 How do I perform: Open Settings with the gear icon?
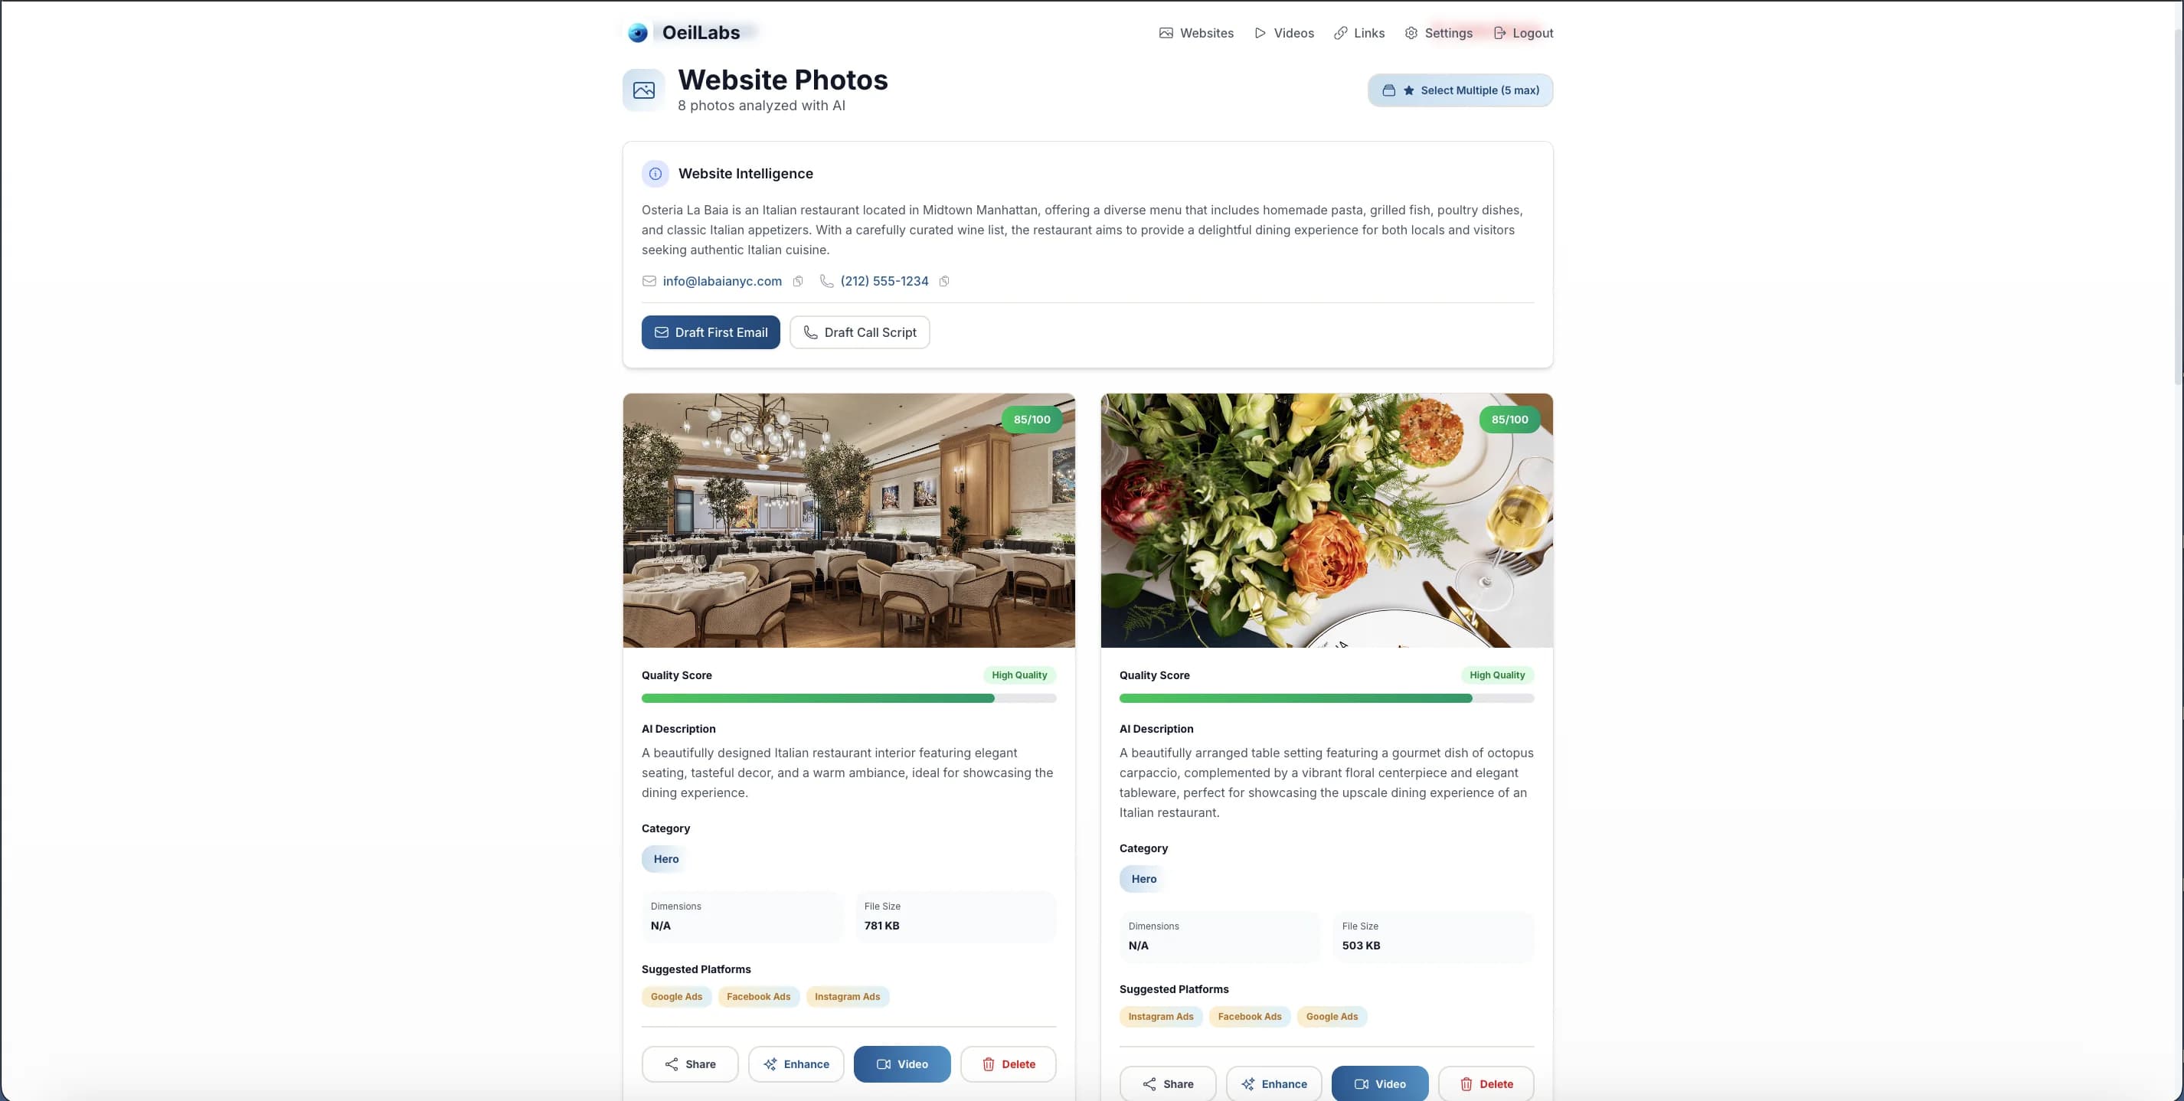(x=1411, y=33)
